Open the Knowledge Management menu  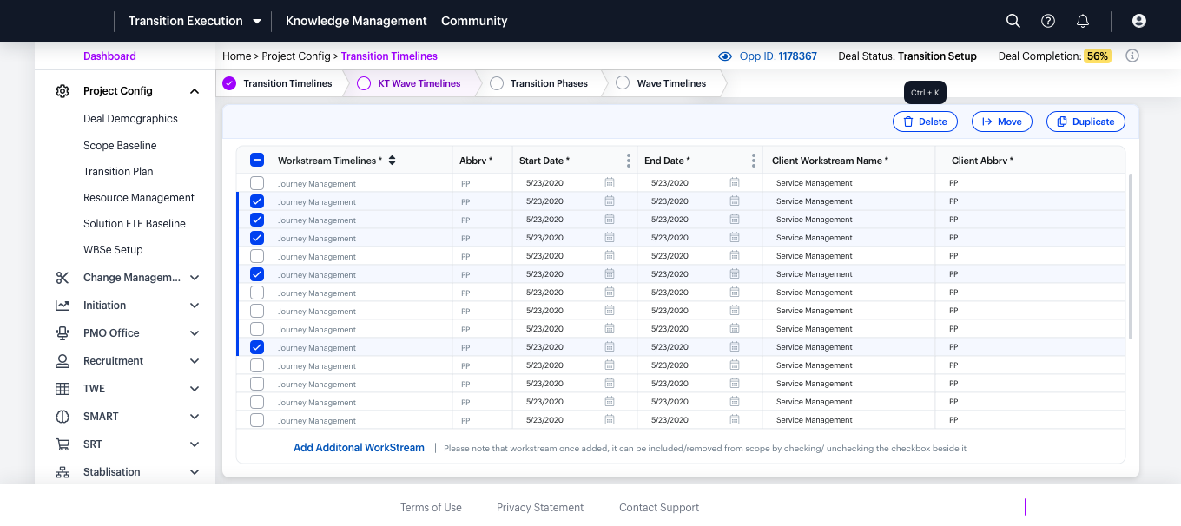pyautogui.click(x=356, y=21)
